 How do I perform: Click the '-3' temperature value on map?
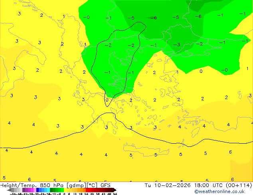pyautogui.click(x=177, y=45)
